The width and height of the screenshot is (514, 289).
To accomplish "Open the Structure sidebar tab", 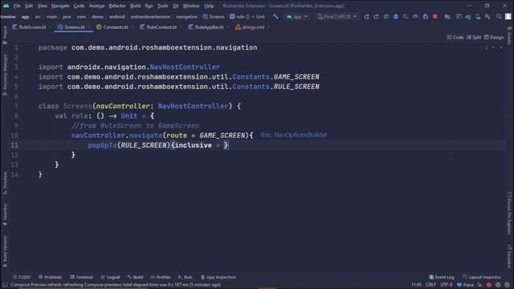I will 5,183.
